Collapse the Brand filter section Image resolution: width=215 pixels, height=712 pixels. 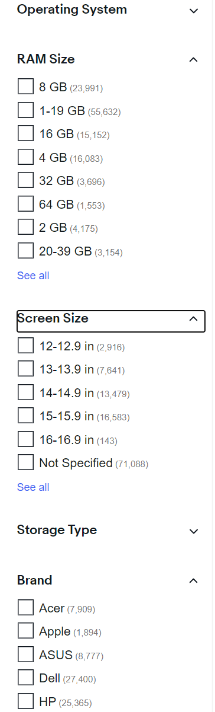pyautogui.click(x=193, y=580)
